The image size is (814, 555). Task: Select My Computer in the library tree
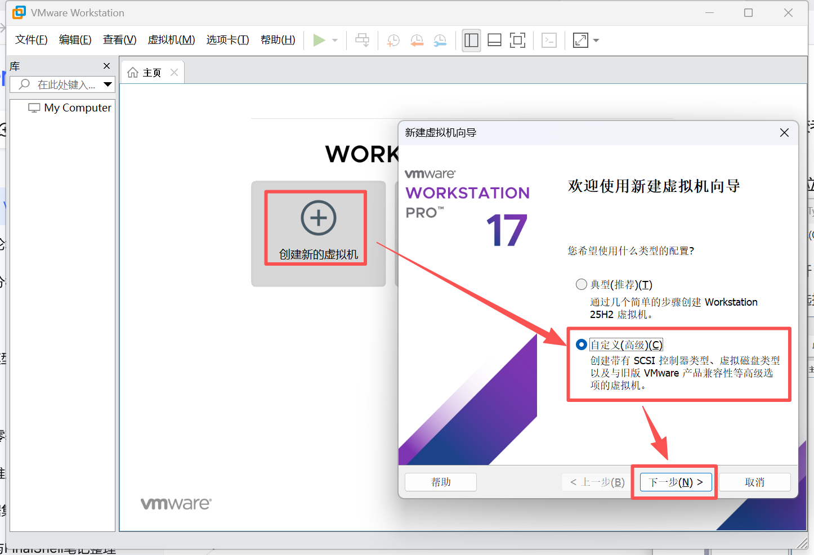point(70,108)
